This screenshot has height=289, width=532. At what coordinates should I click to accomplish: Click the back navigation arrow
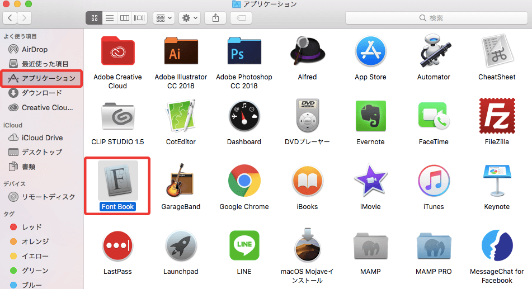tap(11, 18)
